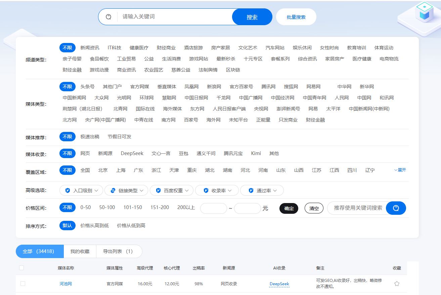The height and width of the screenshot is (295, 441).
Task: Open the 链接类型 dropdown
Action: [x=126, y=190]
